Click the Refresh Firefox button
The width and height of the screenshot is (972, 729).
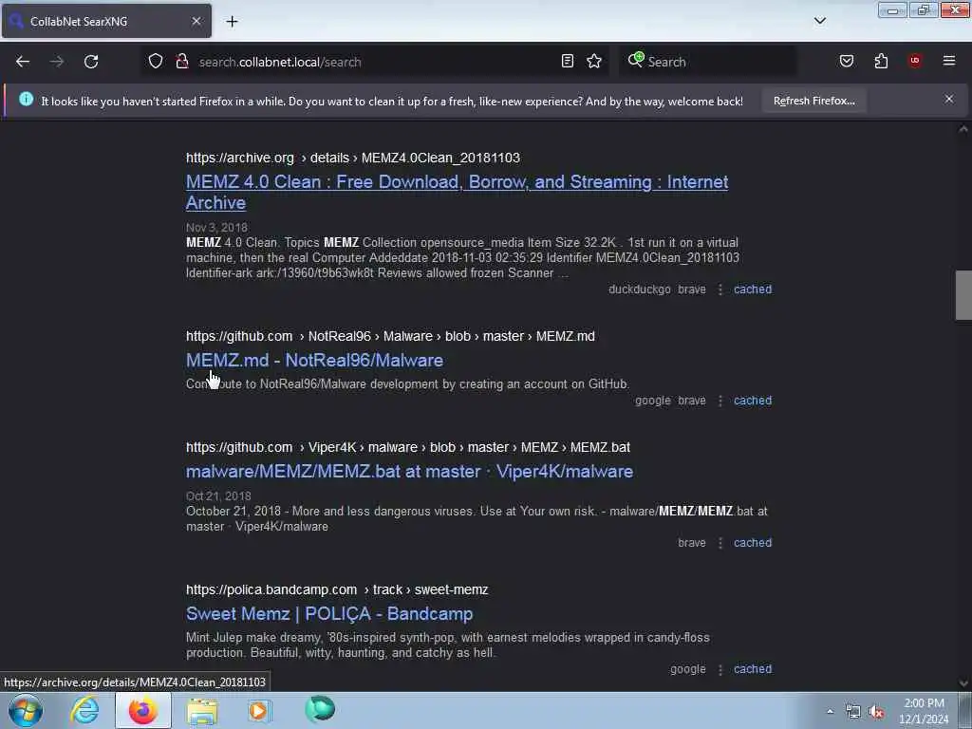pyautogui.click(x=813, y=101)
